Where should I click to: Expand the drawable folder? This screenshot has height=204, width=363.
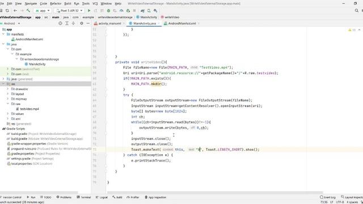pyautogui.click(x=7, y=89)
